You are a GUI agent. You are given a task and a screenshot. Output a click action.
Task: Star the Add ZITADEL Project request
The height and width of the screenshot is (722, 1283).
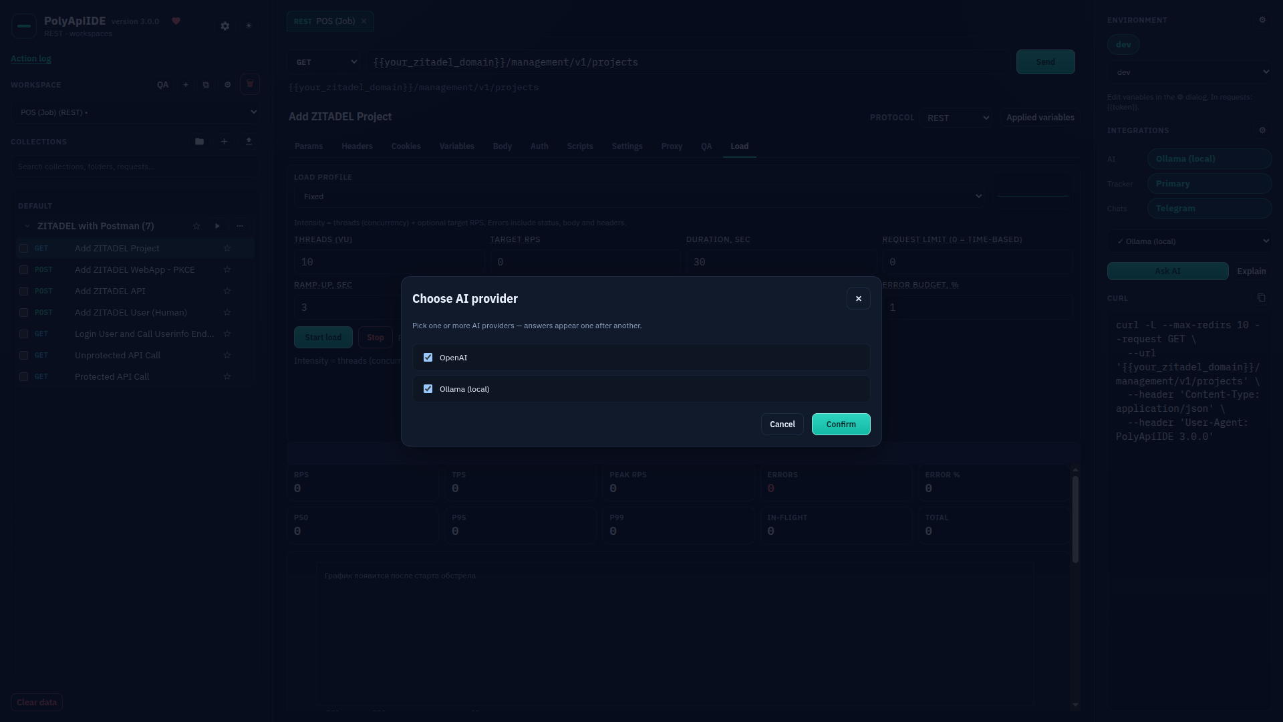pyautogui.click(x=227, y=248)
